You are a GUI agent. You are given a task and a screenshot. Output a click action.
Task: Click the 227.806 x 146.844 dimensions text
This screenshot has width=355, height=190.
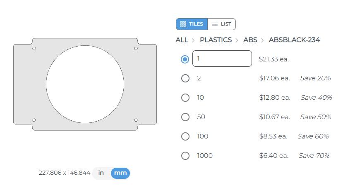coord(65,173)
